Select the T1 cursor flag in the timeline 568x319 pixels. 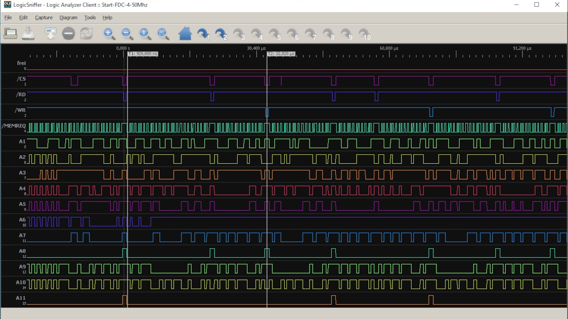[143, 54]
